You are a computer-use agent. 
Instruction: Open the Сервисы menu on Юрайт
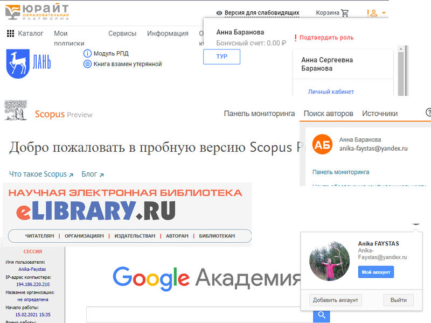point(122,33)
